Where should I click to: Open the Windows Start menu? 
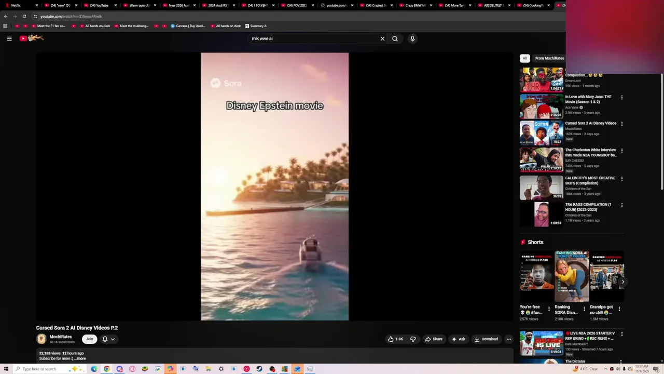tap(6, 369)
